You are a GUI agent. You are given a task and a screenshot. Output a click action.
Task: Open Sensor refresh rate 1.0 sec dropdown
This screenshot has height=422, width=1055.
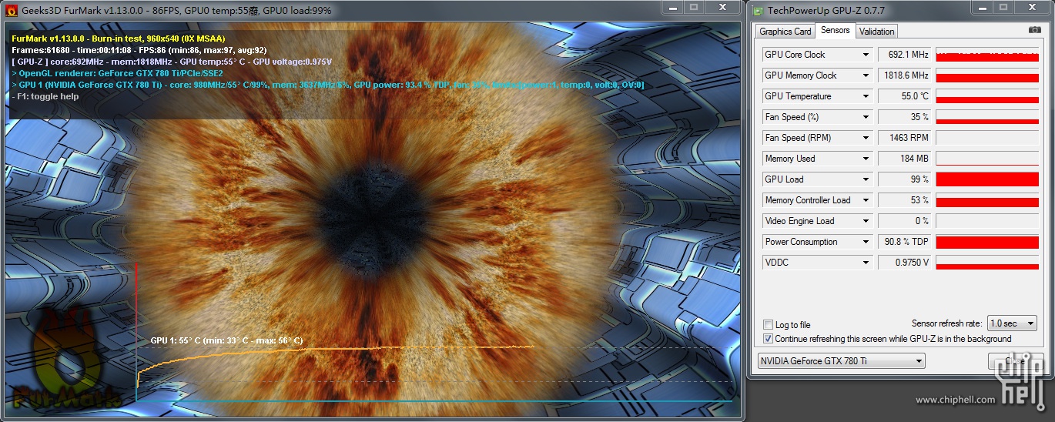click(x=1013, y=323)
